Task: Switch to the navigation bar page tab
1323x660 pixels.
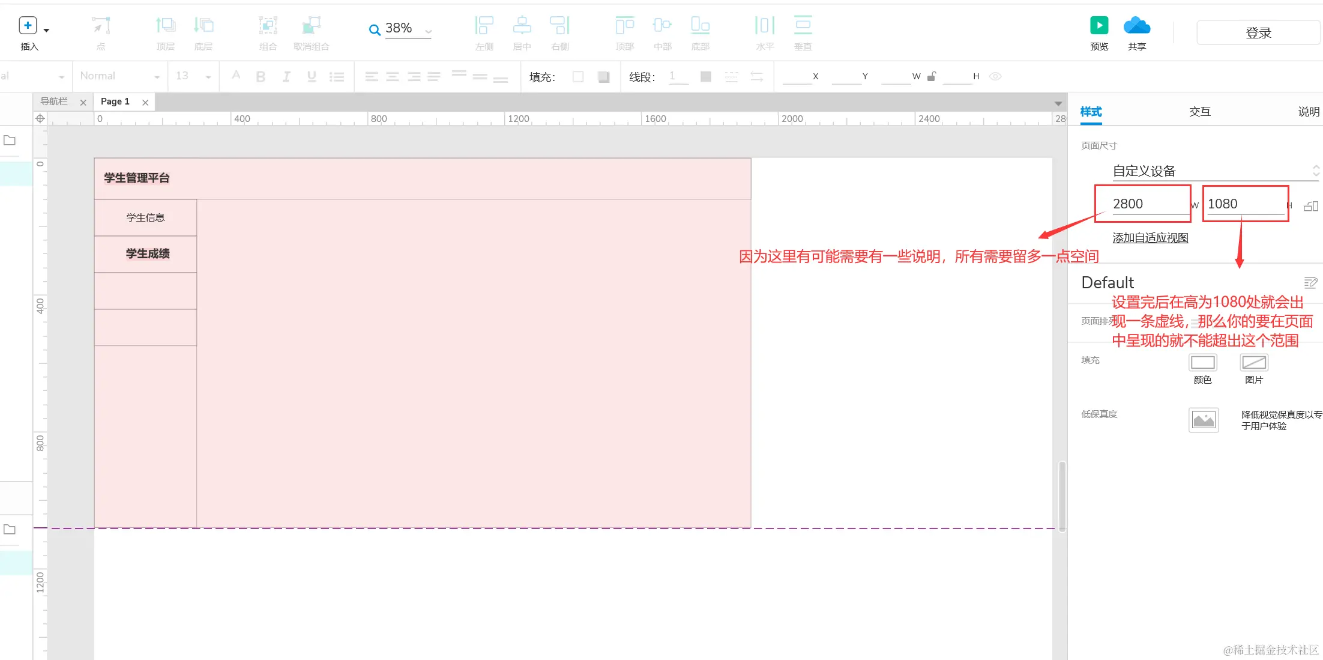Action: [x=55, y=101]
